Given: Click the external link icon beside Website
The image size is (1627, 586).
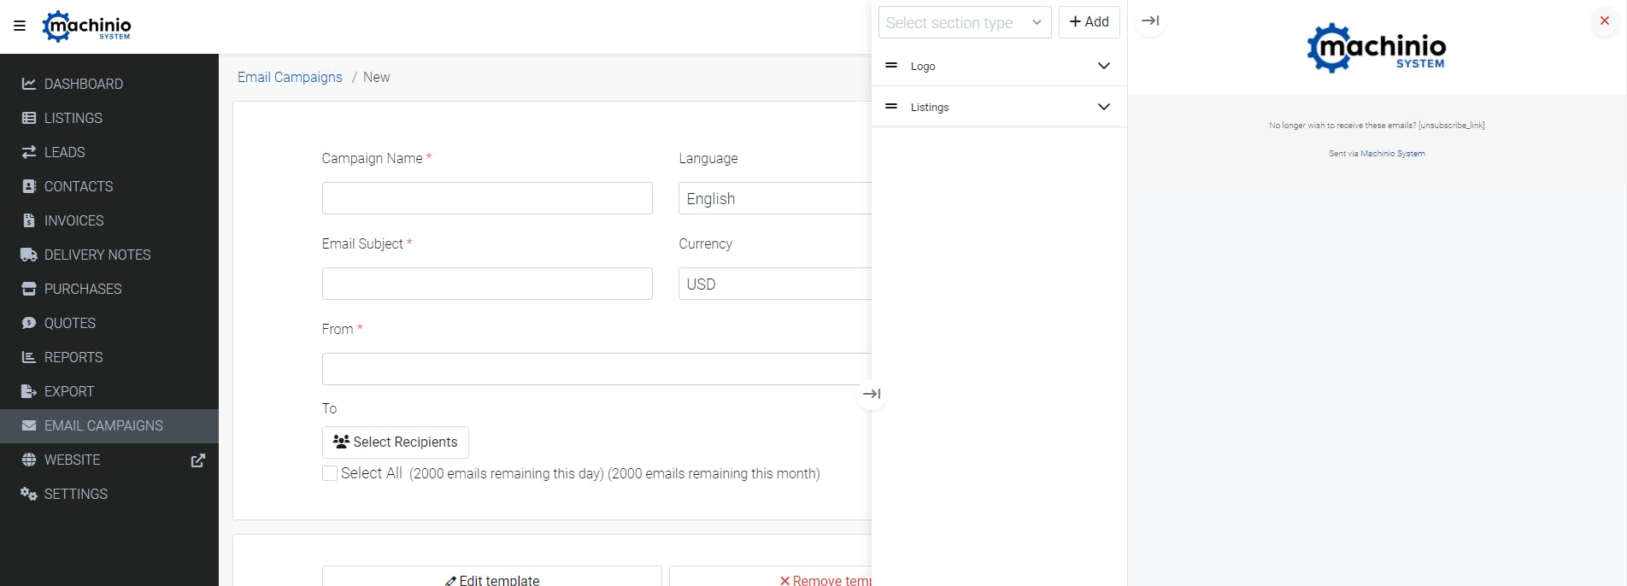Looking at the screenshot, I should coord(198,460).
